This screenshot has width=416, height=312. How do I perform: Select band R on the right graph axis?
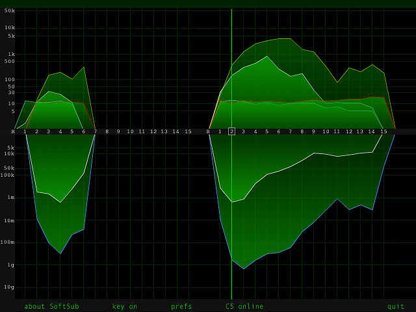click(208, 131)
